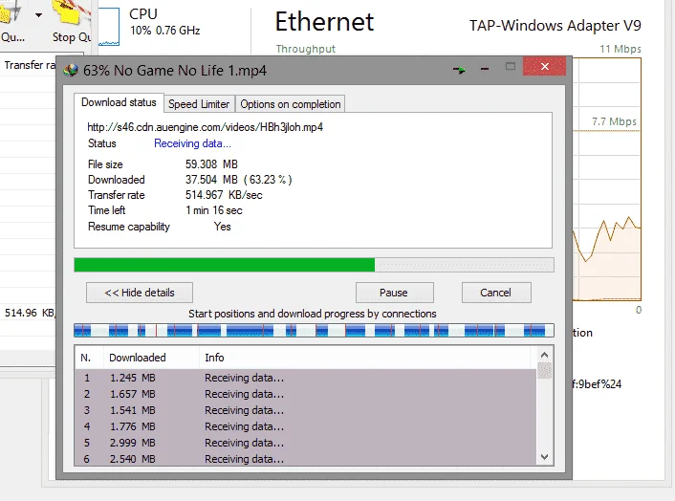Image resolution: width=675 pixels, height=501 pixels.
Task: Click the N. column header
Action: point(90,358)
